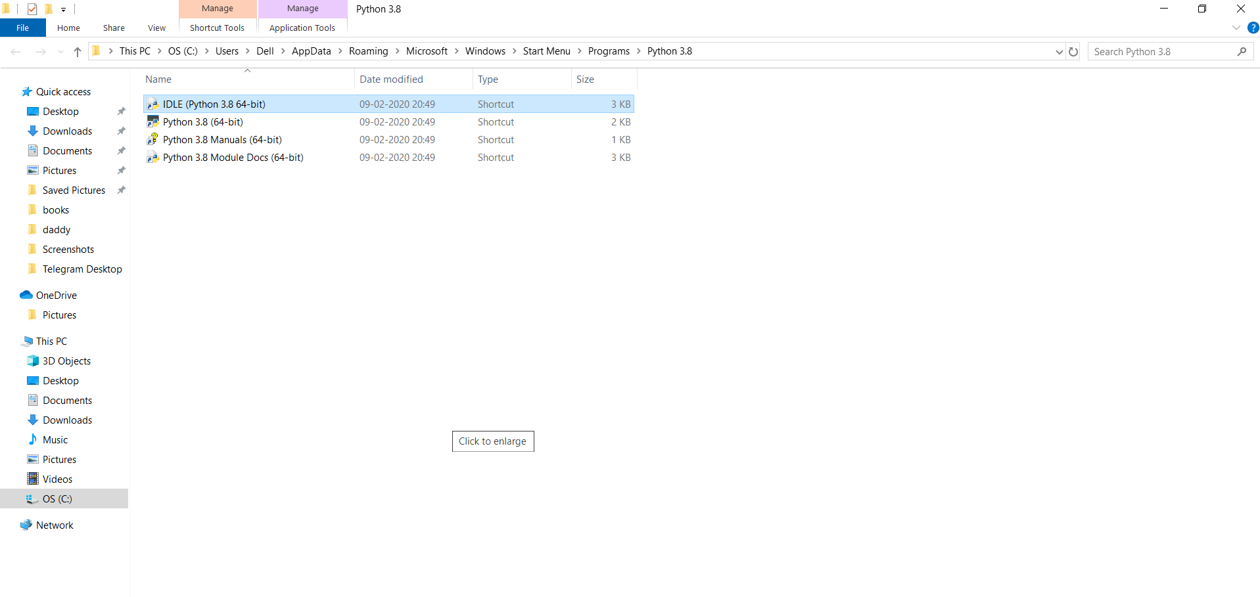Expand the chevron after Programs in breadcrumb
Image resolution: width=1260 pixels, height=597 pixels.
(638, 51)
